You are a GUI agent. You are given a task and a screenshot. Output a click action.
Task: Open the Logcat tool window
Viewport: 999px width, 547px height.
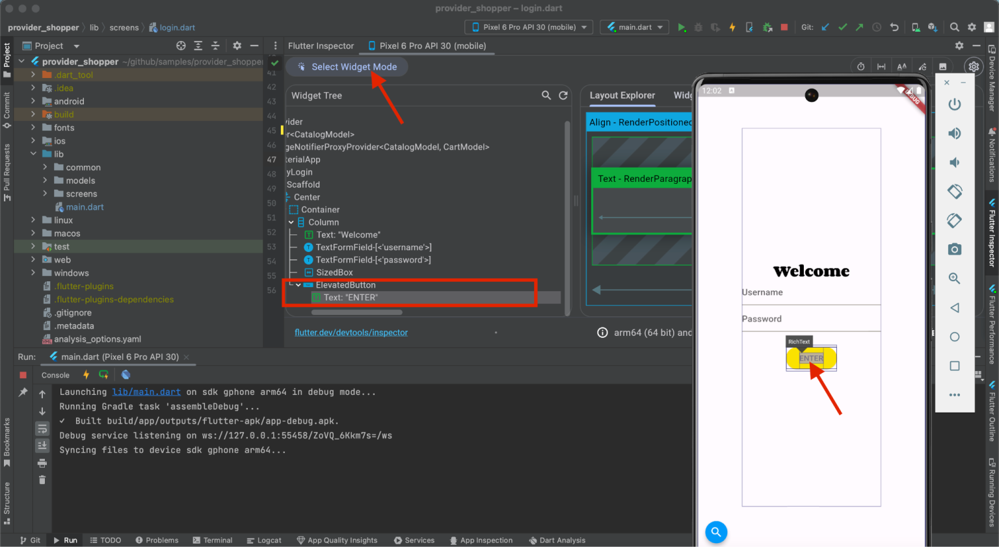264,540
